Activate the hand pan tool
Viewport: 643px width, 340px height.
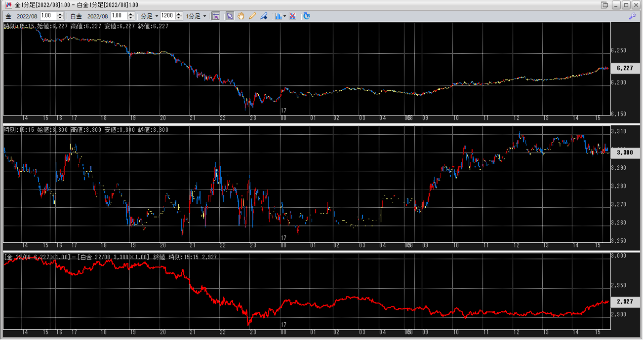pyautogui.click(x=241, y=16)
